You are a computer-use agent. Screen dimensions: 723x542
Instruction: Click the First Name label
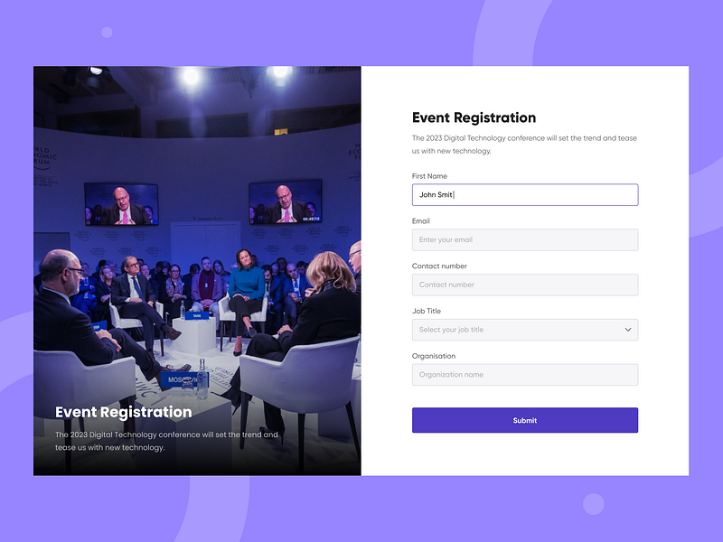(429, 176)
